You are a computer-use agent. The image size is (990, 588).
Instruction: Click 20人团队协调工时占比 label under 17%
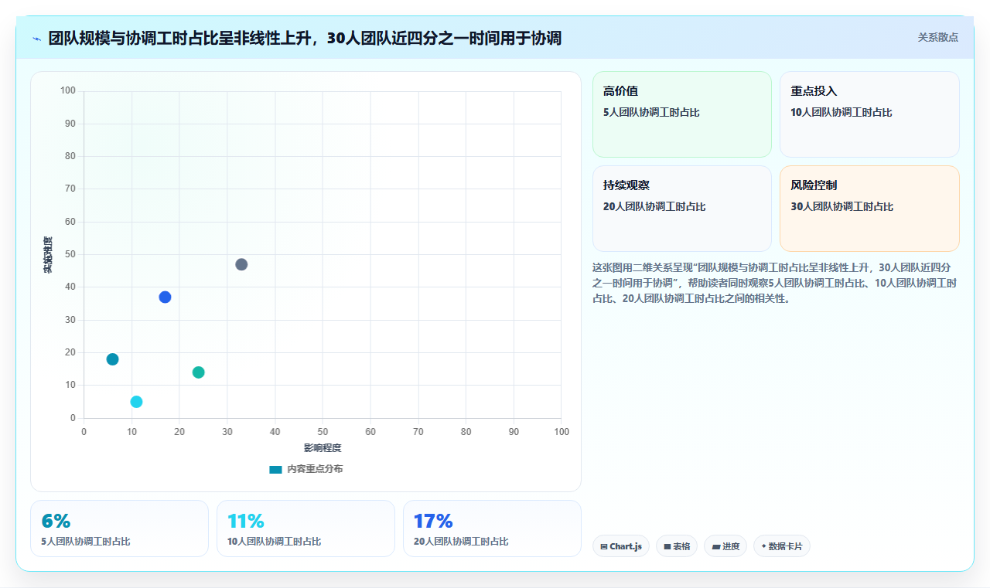[461, 542]
